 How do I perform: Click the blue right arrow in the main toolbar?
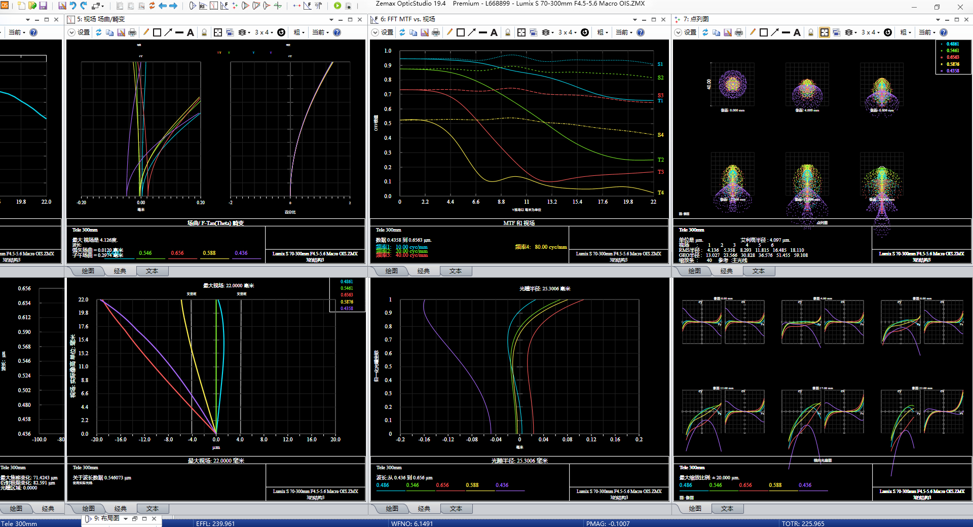tap(173, 6)
